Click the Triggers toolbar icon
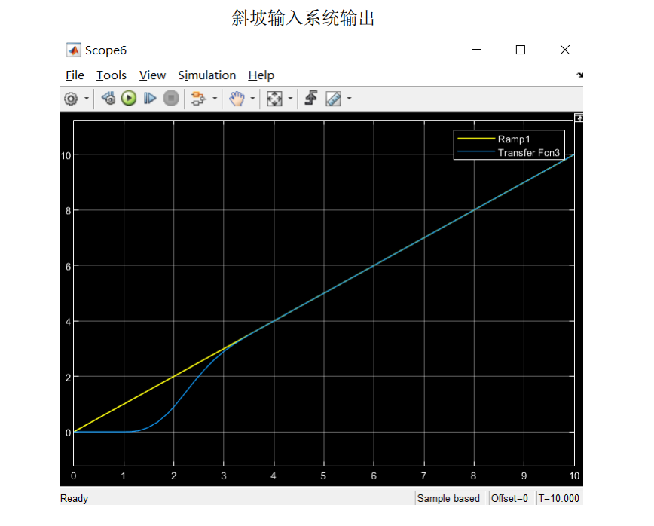The width and height of the screenshot is (654, 526). click(x=310, y=99)
